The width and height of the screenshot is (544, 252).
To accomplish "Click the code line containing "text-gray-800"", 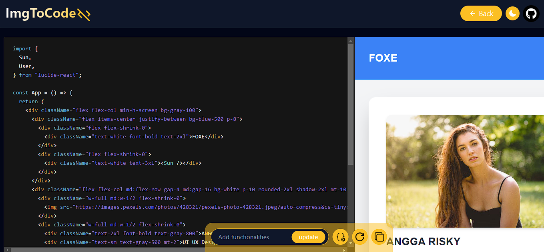I will click(128, 233).
